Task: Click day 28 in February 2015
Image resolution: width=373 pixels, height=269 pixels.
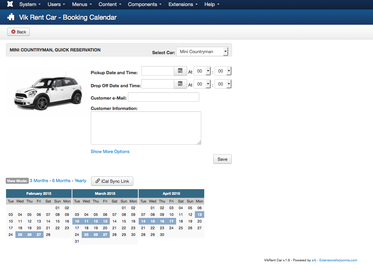Action: [x=48, y=235]
